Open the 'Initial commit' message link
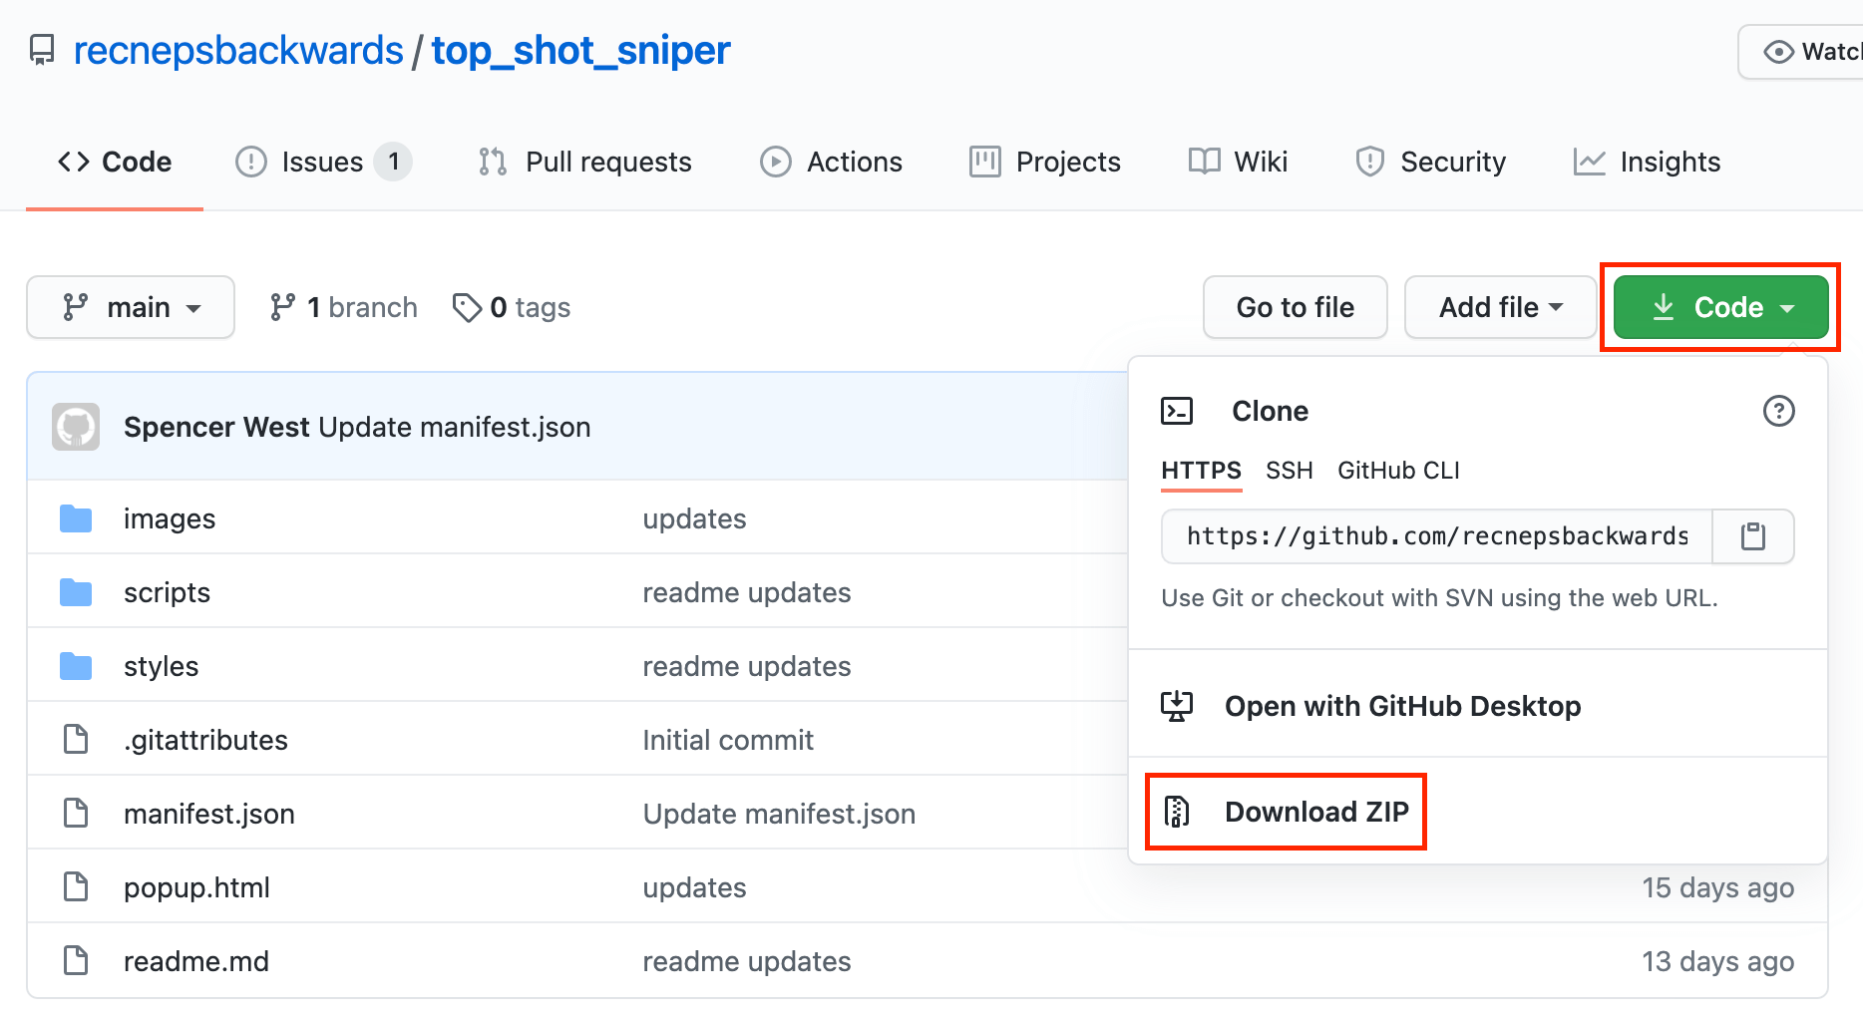The image size is (1863, 1023). pyautogui.click(x=728, y=740)
